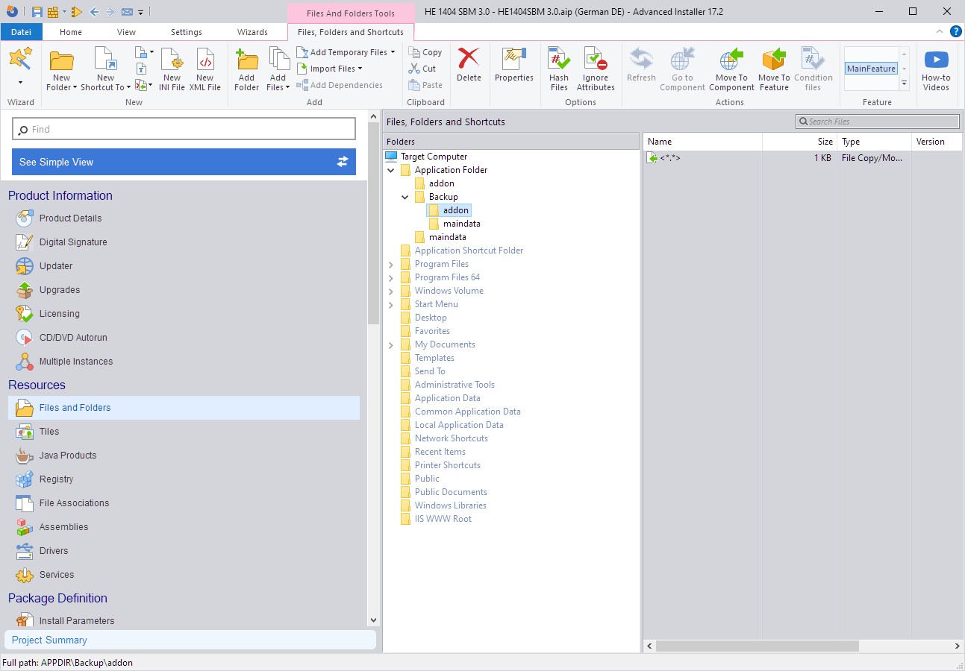Select Application Shortcut Folder
This screenshot has height=671, width=965.
[x=469, y=251]
